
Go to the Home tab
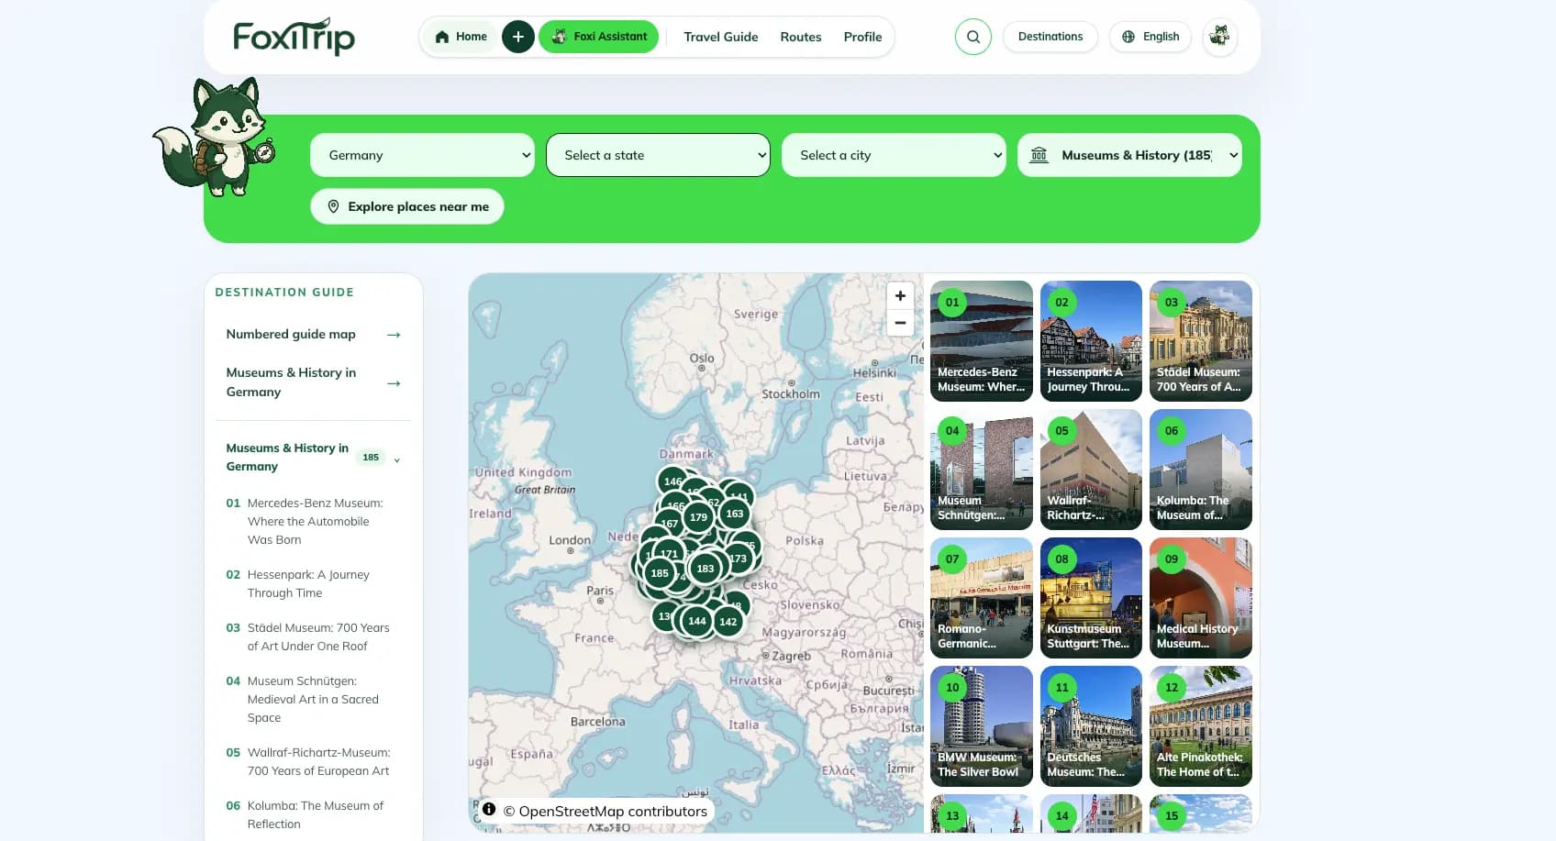point(461,37)
